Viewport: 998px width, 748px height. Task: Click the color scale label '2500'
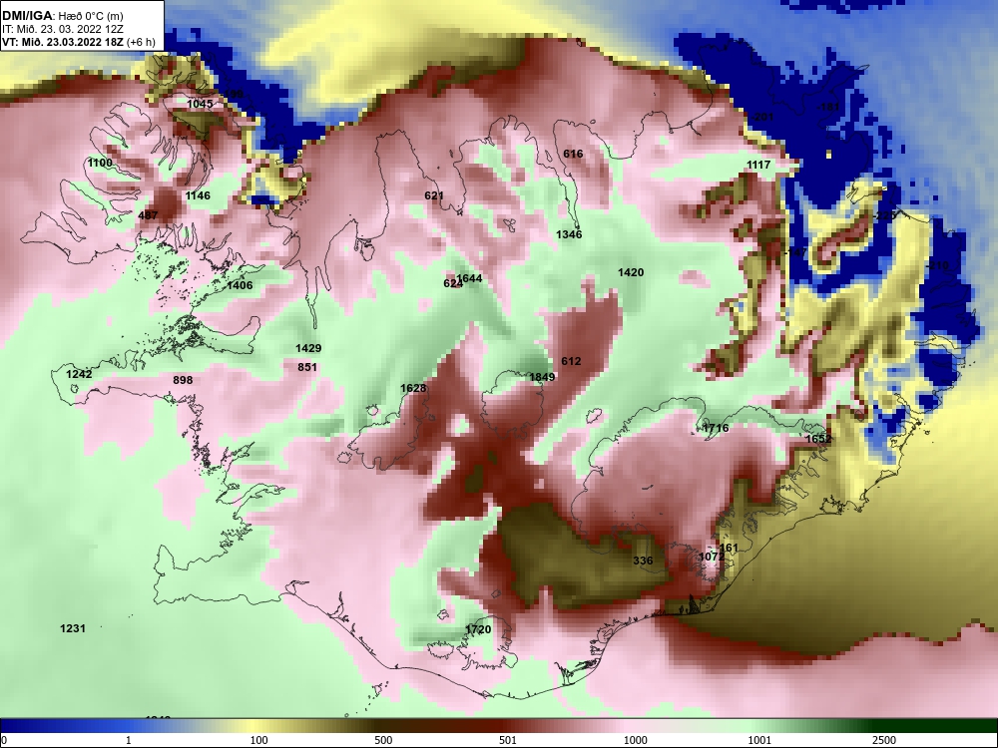point(884,740)
